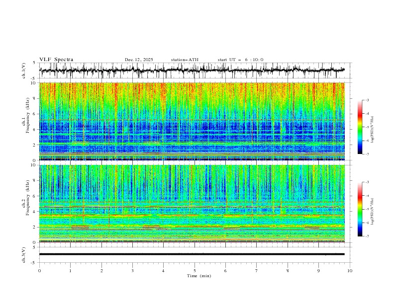This screenshot has height=304, width=394.
Task: Click inside the ch.2 spectrogram panel
Action: click(192, 204)
